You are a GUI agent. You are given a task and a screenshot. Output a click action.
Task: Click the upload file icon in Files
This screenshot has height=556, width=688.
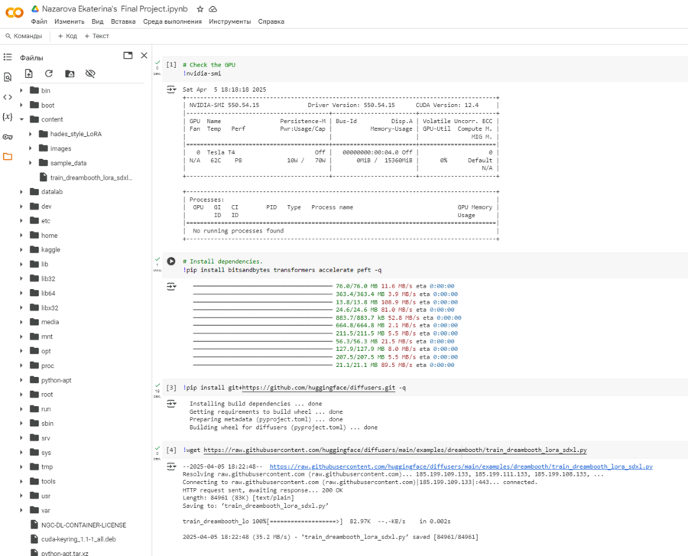pyautogui.click(x=28, y=74)
